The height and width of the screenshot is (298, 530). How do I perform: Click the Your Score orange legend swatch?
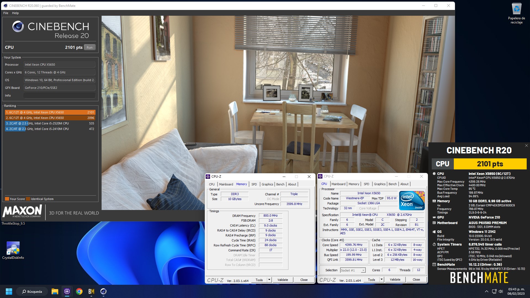coord(7,199)
